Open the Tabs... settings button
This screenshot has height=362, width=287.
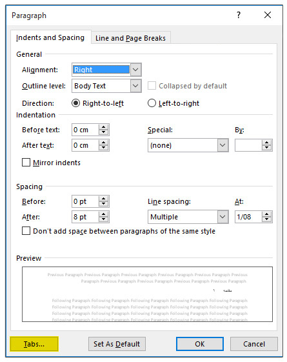coord(34,344)
